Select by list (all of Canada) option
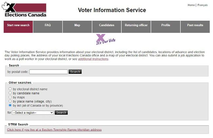The height and width of the screenshot is (138, 213). [10, 105]
